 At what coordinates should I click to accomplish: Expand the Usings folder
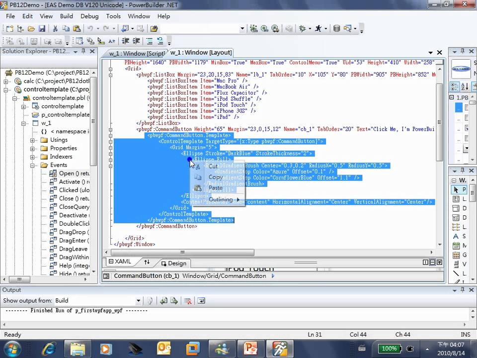[x=32, y=140]
